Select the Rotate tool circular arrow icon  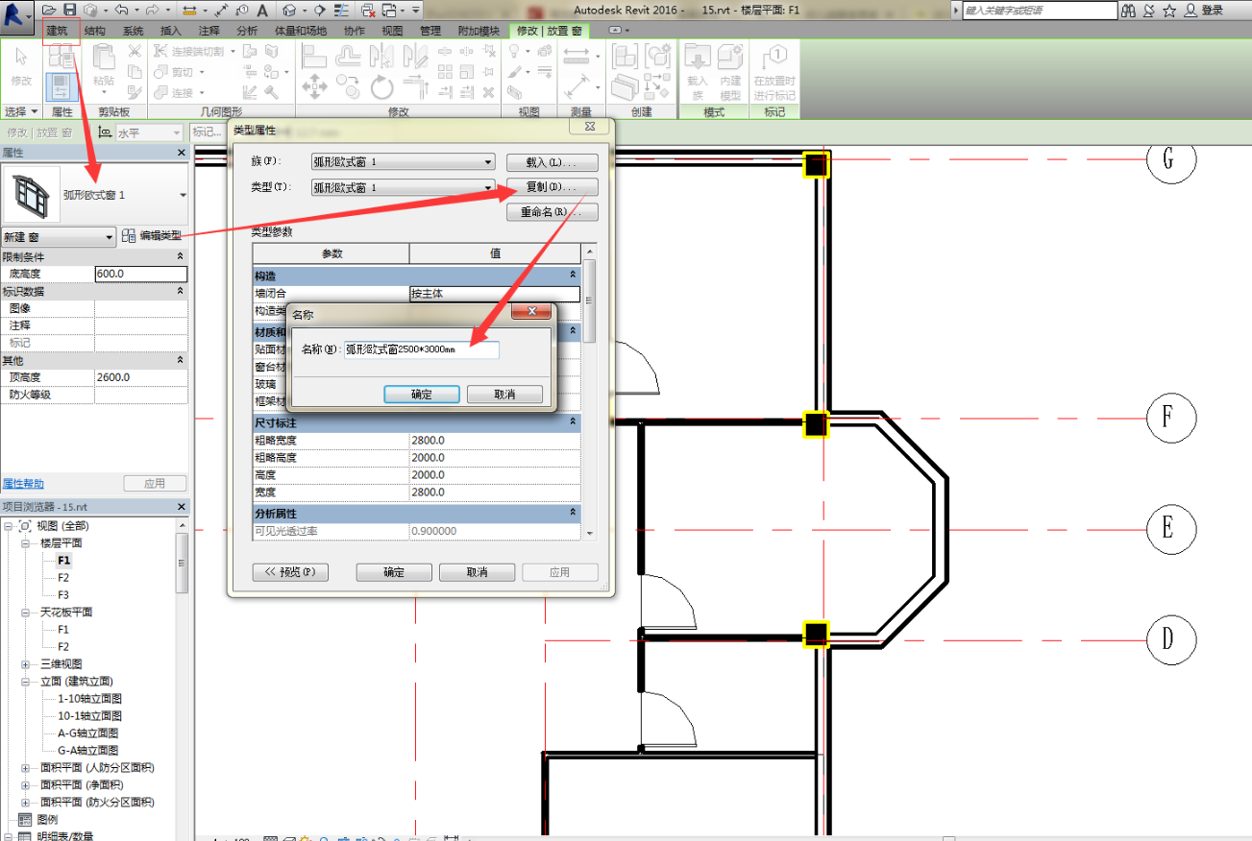(382, 87)
